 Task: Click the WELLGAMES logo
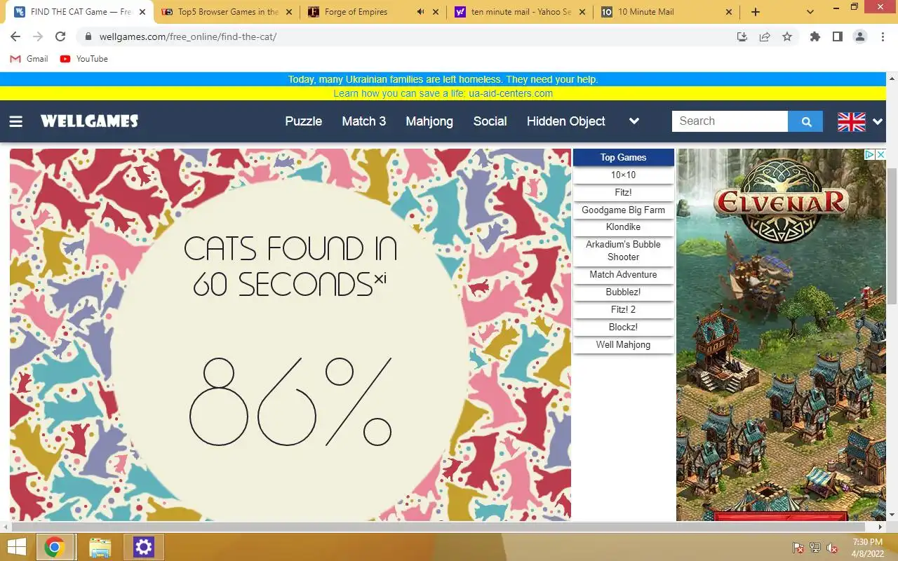click(89, 121)
